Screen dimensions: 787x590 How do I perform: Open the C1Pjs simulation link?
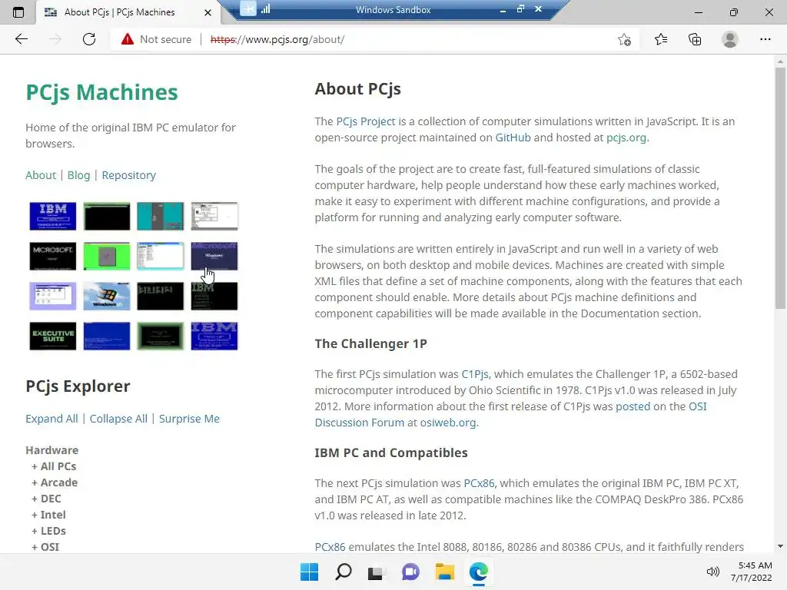475,374
